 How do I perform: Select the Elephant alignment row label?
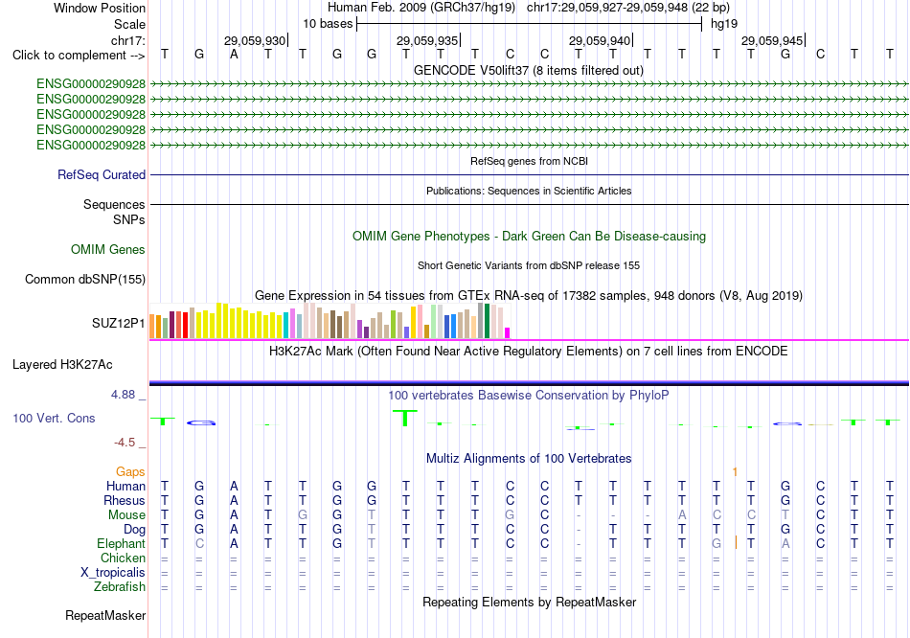[122, 544]
